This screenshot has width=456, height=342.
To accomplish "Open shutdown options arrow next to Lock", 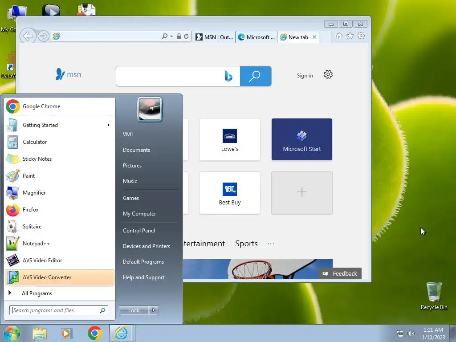I will pos(154,310).
